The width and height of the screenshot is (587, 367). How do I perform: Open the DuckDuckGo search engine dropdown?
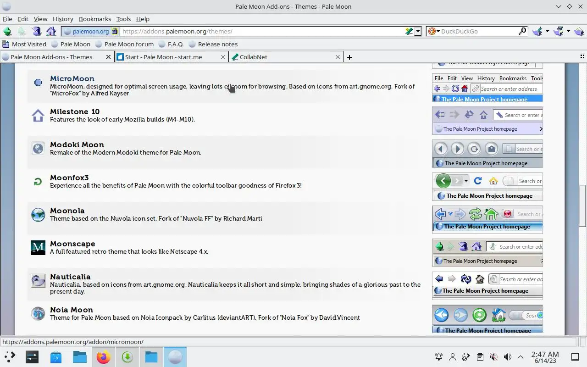(433, 31)
